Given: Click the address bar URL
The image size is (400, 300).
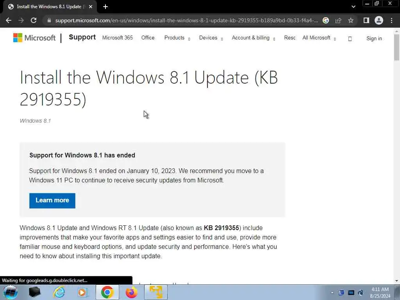Looking at the screenshot, I should (x=186, y=20).
